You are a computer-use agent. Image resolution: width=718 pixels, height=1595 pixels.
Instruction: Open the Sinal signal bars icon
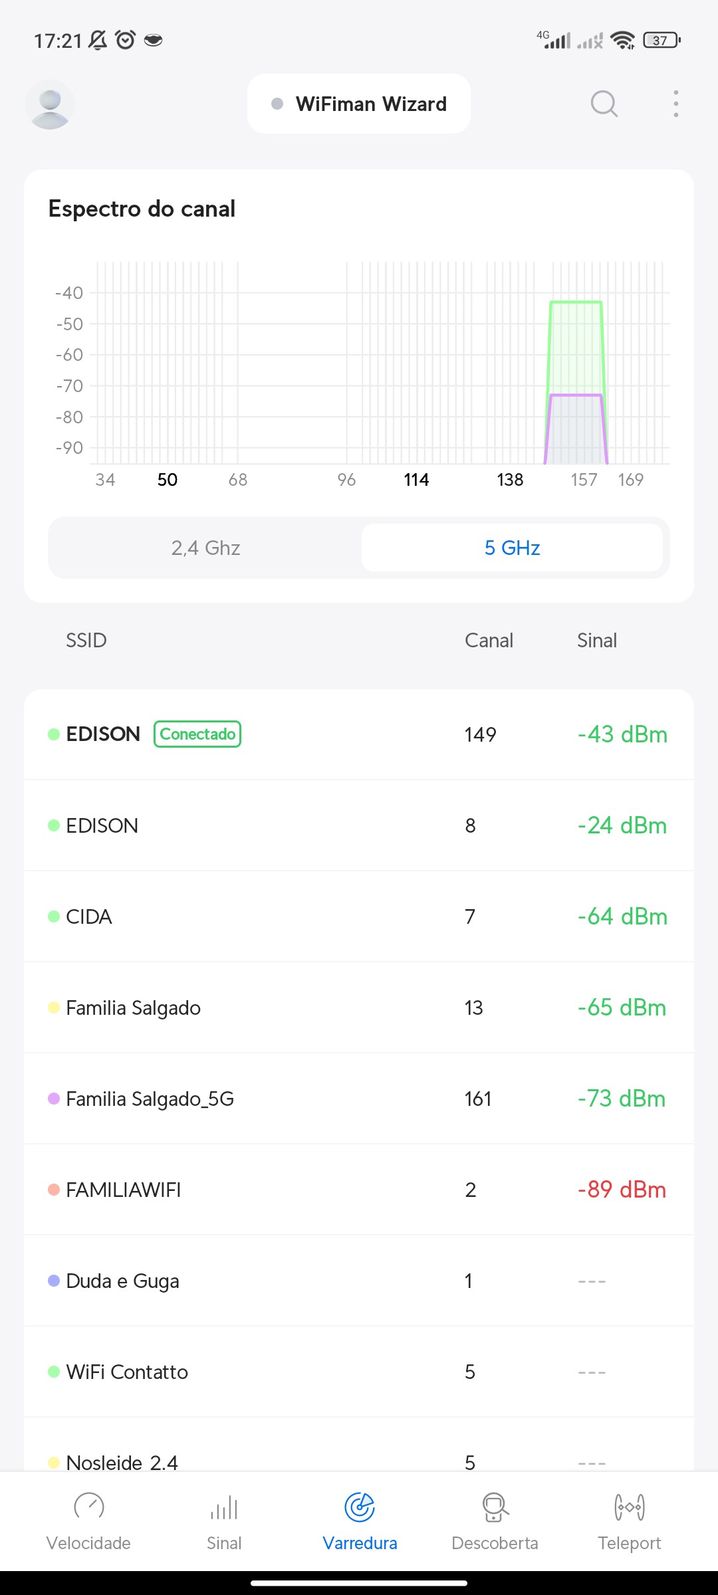click(224, 1507)
